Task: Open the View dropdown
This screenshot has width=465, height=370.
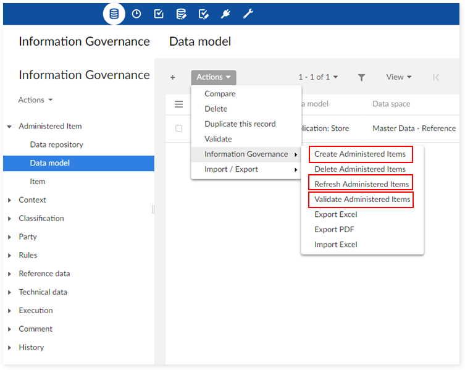Action: [398, 77]
